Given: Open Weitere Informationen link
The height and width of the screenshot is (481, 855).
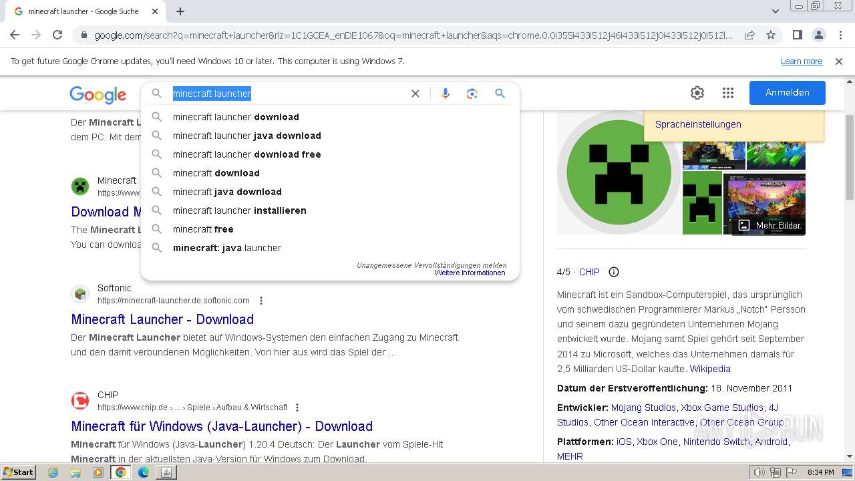Looking at the screenshot, I should (x=470, y=273).
